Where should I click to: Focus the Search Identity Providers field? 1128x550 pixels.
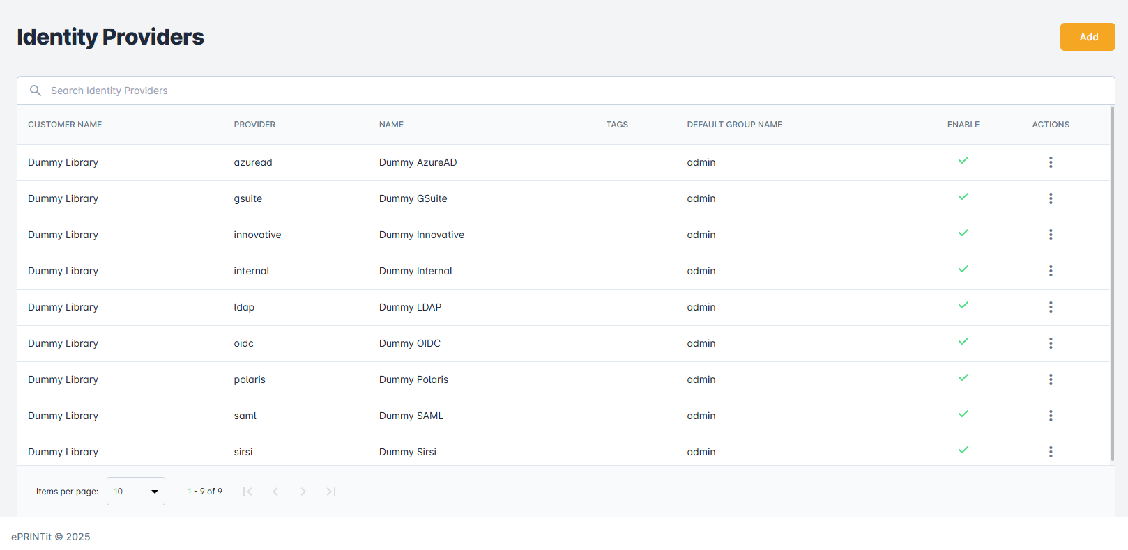point(558,91)
